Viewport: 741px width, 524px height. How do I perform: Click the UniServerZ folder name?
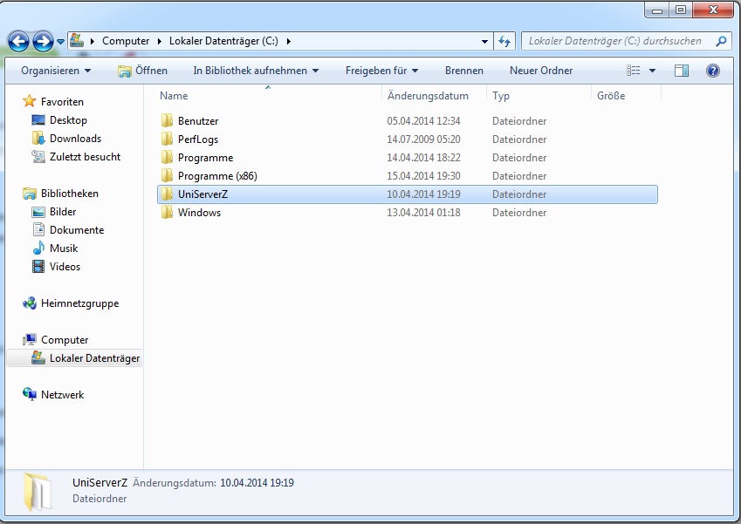pos(202,194)
